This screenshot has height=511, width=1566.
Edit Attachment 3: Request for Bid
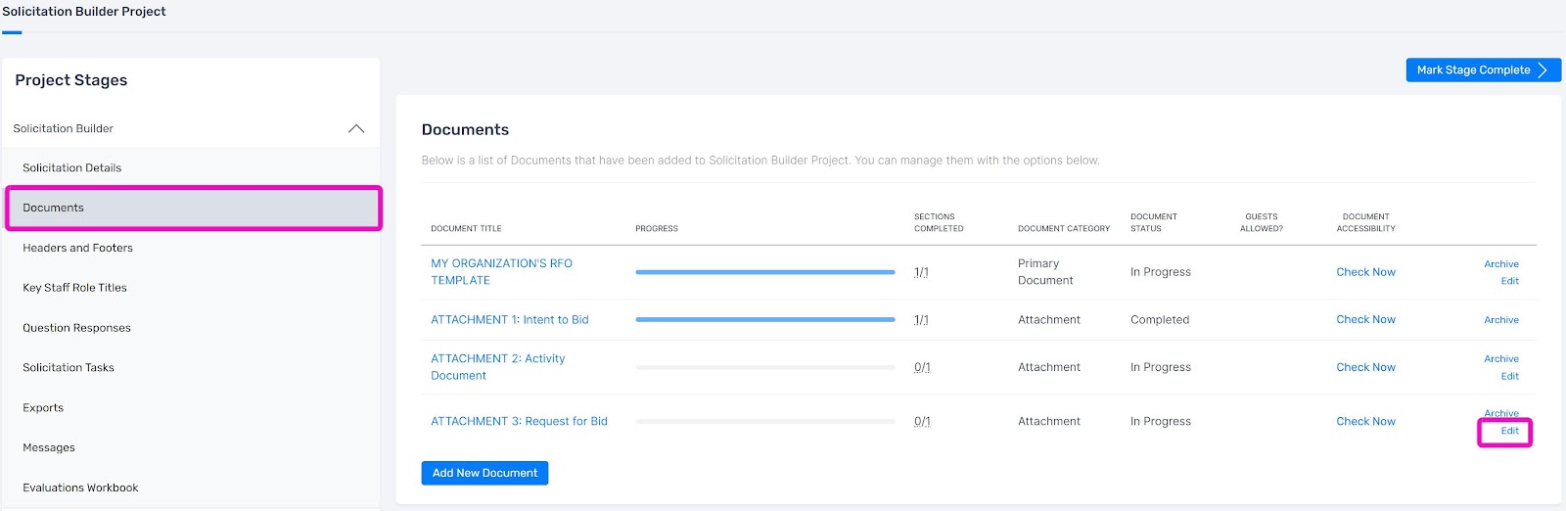(x=1509, y=431)
